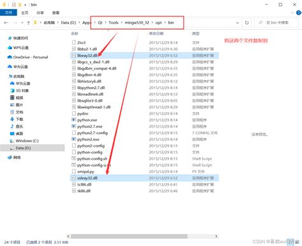302x246 pixels.
Task: Refresh the current folder view
Action: pyautogui.click(x=247, y=23)
